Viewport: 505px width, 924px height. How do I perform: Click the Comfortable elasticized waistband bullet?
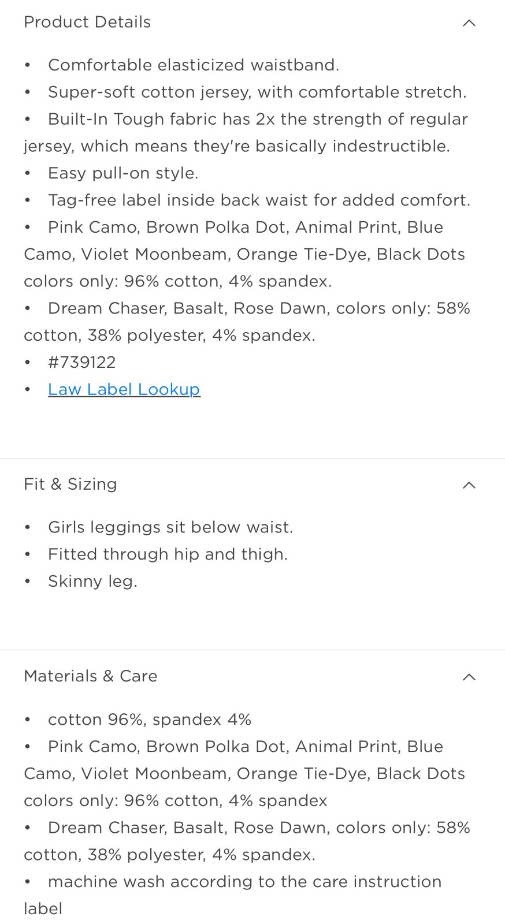[x=194, y=65]
